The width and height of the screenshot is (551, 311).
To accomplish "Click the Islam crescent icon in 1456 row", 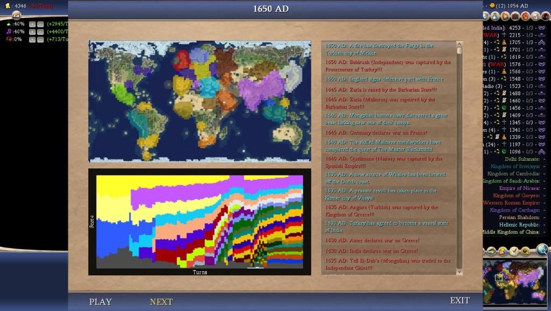I will pyautogui.click(x=504, y=108).
